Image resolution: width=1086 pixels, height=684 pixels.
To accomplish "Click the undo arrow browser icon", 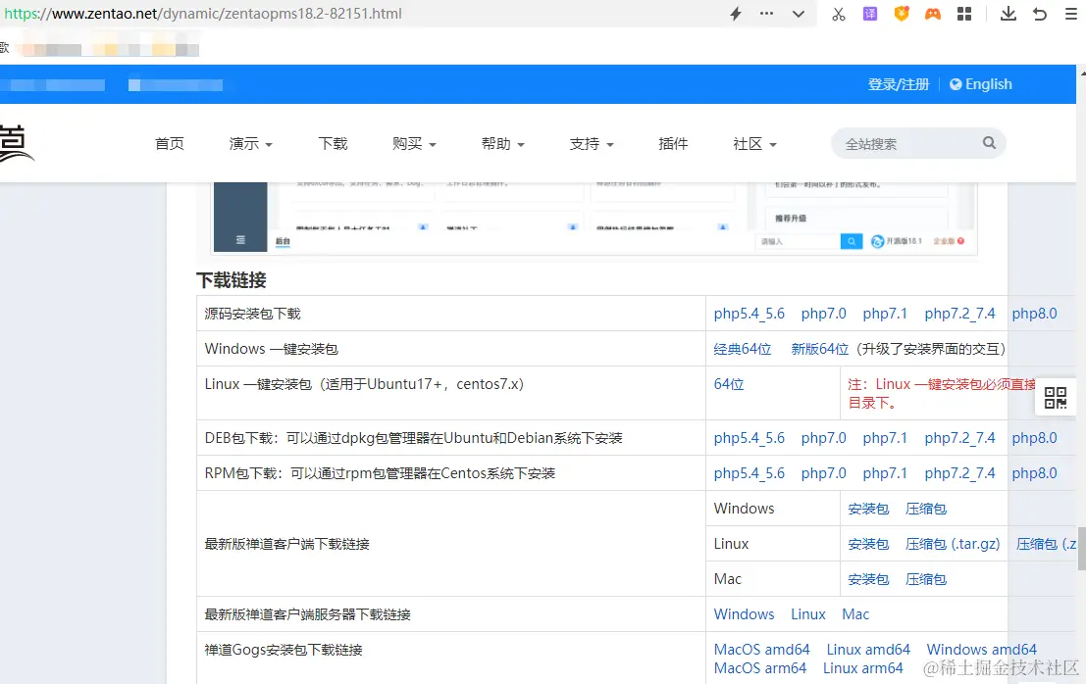I will point(1040,14).
